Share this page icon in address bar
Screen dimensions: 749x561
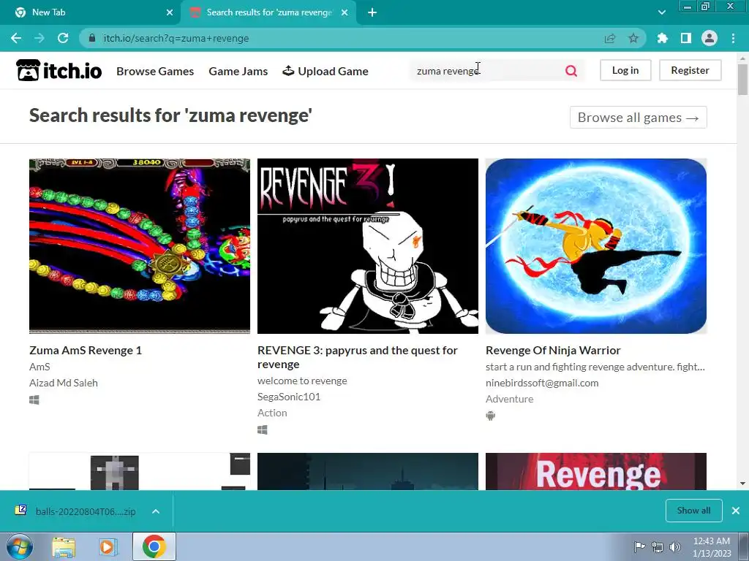click(x=610, y=38)
